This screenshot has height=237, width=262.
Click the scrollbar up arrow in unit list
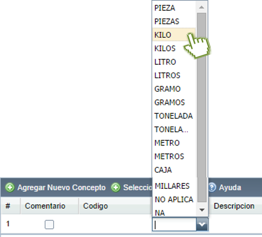tap(202, 7)
